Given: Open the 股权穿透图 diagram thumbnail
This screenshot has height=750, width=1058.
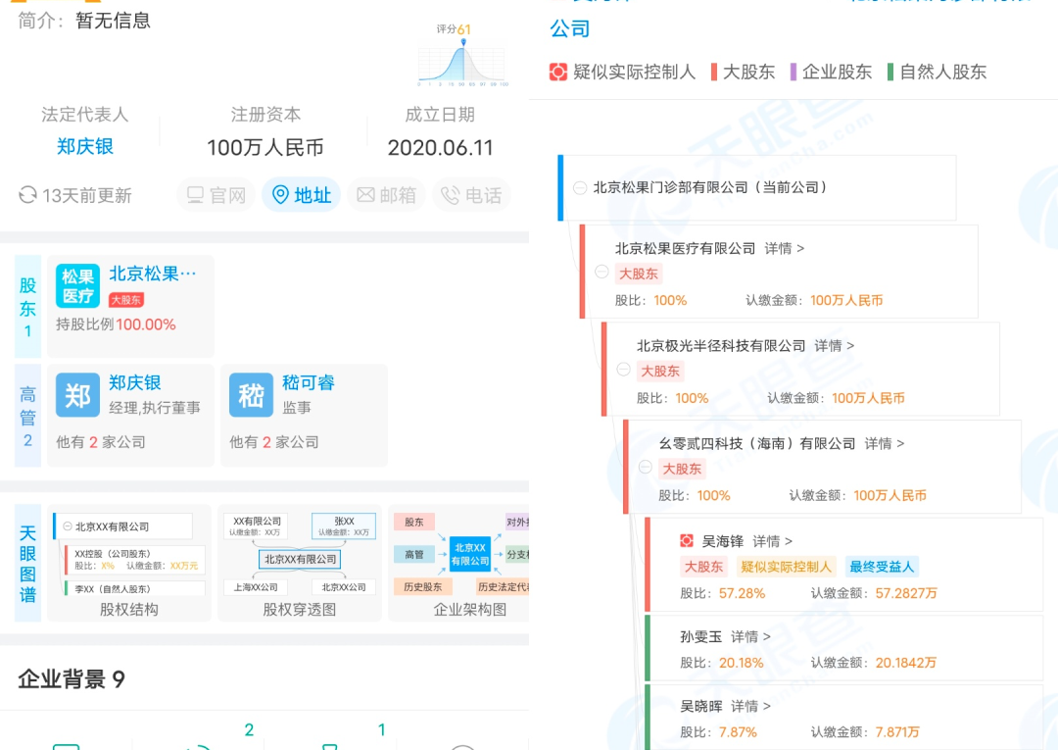Looking at the screenshot, I should (300, 564).
